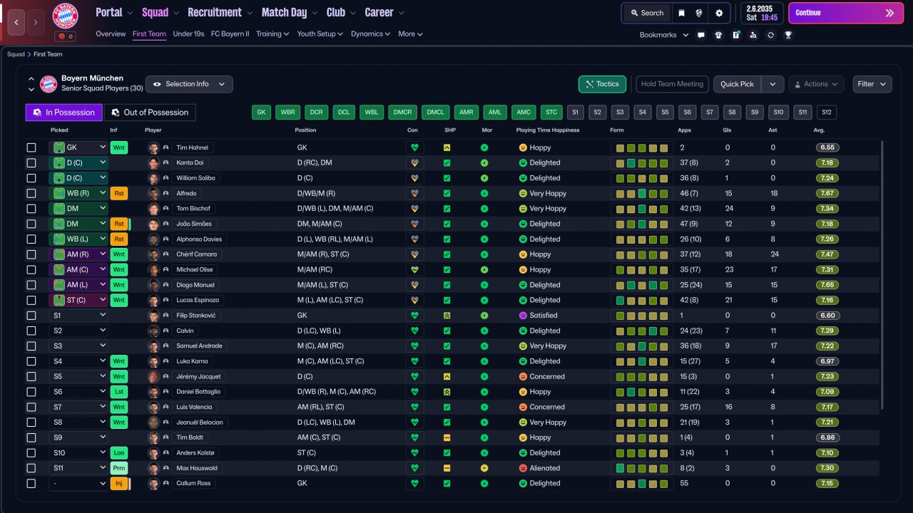Screen dimensions: 913x513
Task: Click the Hold Team Meeting button
Action: pos(673,84)
